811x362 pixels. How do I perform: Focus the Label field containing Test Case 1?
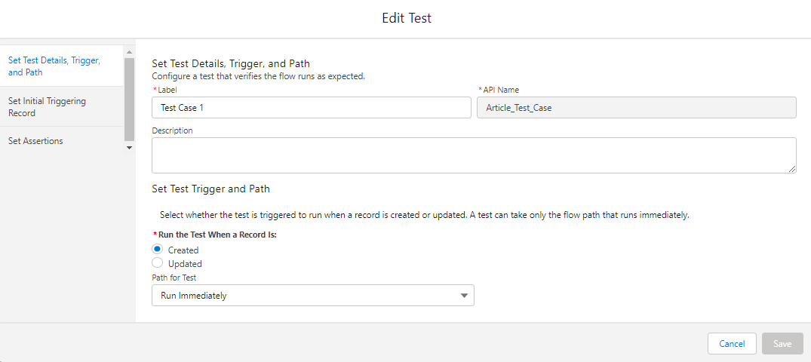(311, 108)
